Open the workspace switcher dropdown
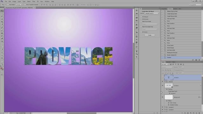Viewport: 203px width, 114px height. pyautogui.click(x=196, y=5)
